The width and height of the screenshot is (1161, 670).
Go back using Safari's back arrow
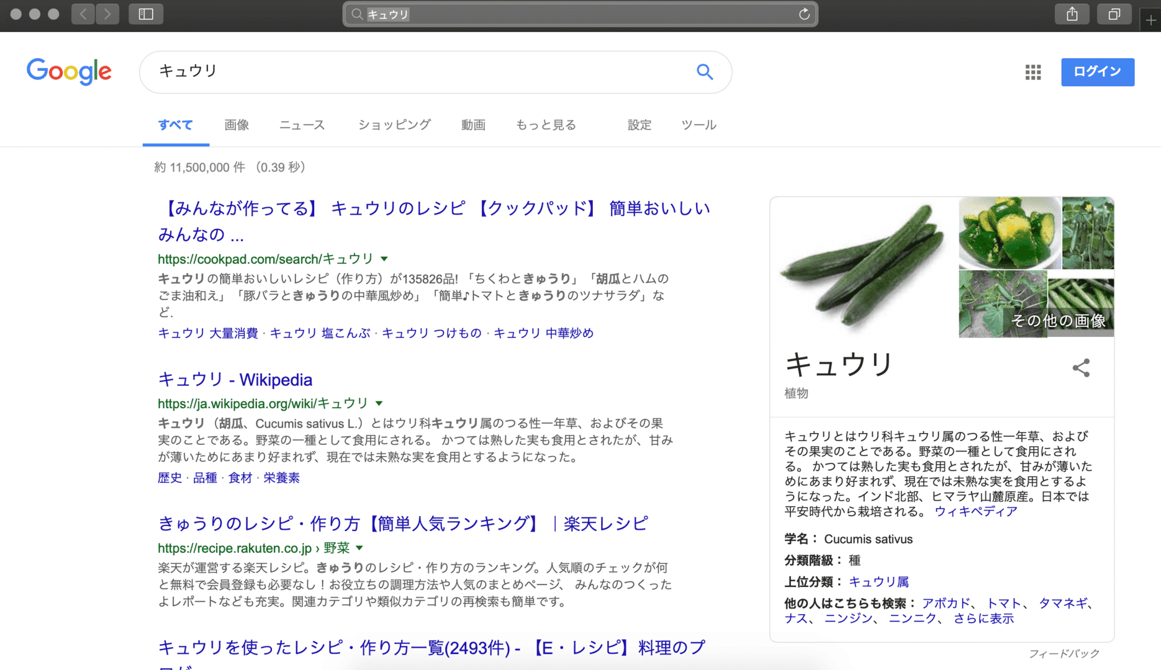point(83,14)
